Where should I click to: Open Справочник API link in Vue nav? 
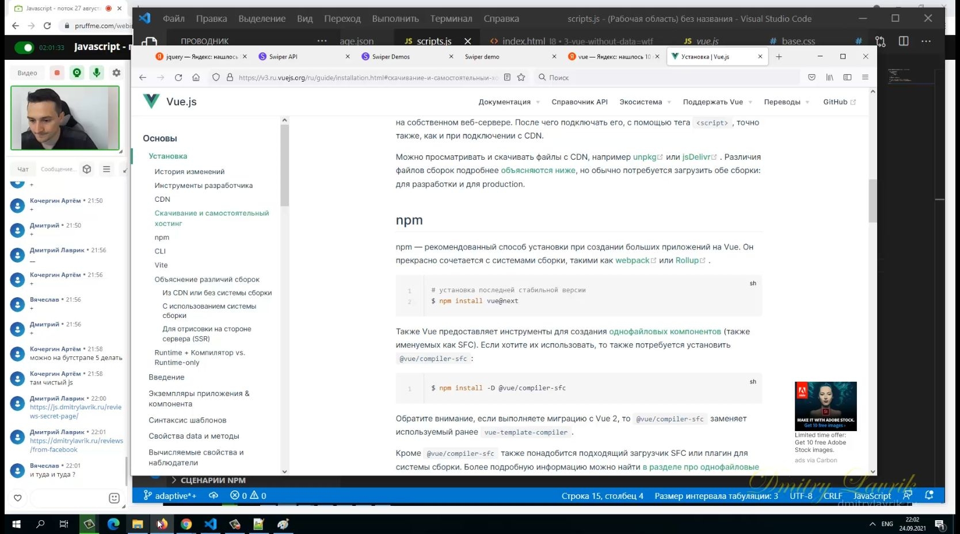580,102
